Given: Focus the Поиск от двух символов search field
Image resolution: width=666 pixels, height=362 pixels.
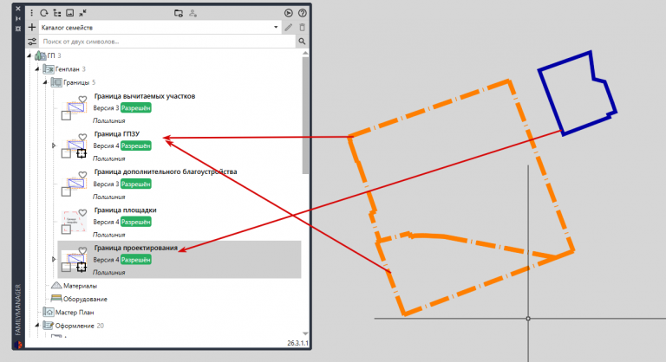Looking at the screenshot, I should [167, 42].
